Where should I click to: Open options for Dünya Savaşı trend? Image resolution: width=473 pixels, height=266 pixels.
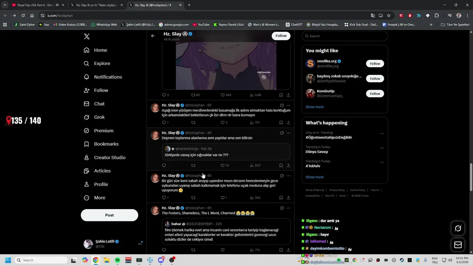tap(382, 148)
